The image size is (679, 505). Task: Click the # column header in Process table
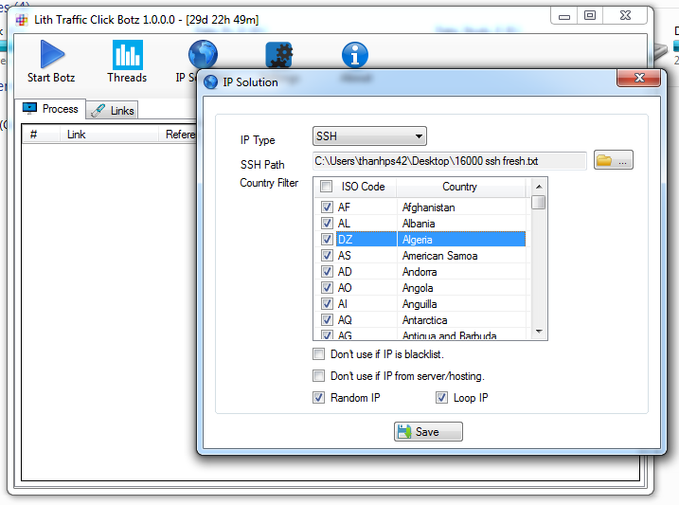(42, 135)
